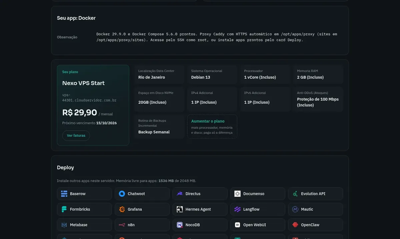Viewport: 400px width, 239px height.
Task: Select the Sistema Operacional Debian 13 card
Action: click(212, 74)
